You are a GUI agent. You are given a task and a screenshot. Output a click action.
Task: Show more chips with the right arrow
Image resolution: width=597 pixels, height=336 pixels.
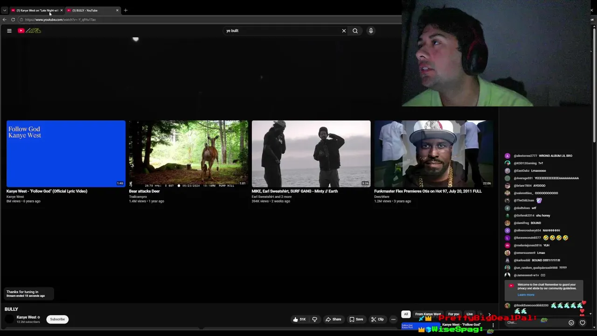[x=489, y=315]
